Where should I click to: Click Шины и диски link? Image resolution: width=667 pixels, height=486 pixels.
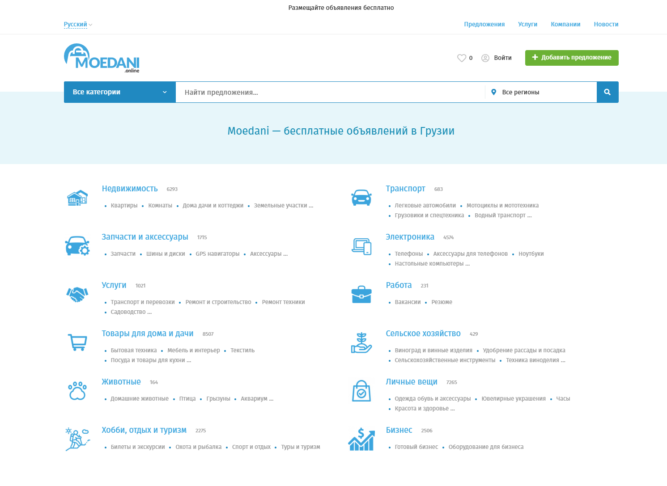click(x=166, y=254)
